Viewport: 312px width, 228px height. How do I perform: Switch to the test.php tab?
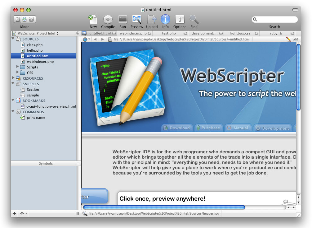click(169, 33)
